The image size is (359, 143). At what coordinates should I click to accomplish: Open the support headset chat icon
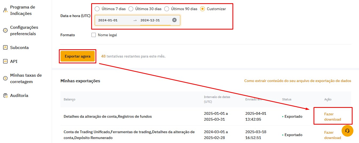tap(347, 131)
